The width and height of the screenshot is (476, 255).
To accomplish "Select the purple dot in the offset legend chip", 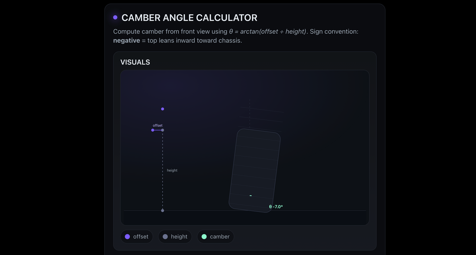I will point(127,236).
